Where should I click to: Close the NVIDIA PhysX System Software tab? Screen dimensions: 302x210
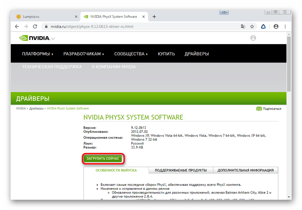tap(143, 17)
